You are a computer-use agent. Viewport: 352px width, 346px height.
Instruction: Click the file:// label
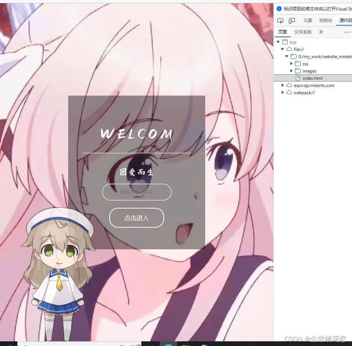[x=299, y=49]
